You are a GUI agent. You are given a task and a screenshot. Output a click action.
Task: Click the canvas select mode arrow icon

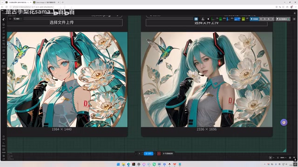point(271,158)
